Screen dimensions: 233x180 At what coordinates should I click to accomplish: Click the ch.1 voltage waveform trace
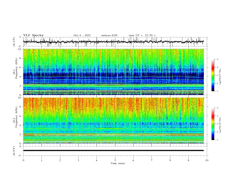pos(113,42)
